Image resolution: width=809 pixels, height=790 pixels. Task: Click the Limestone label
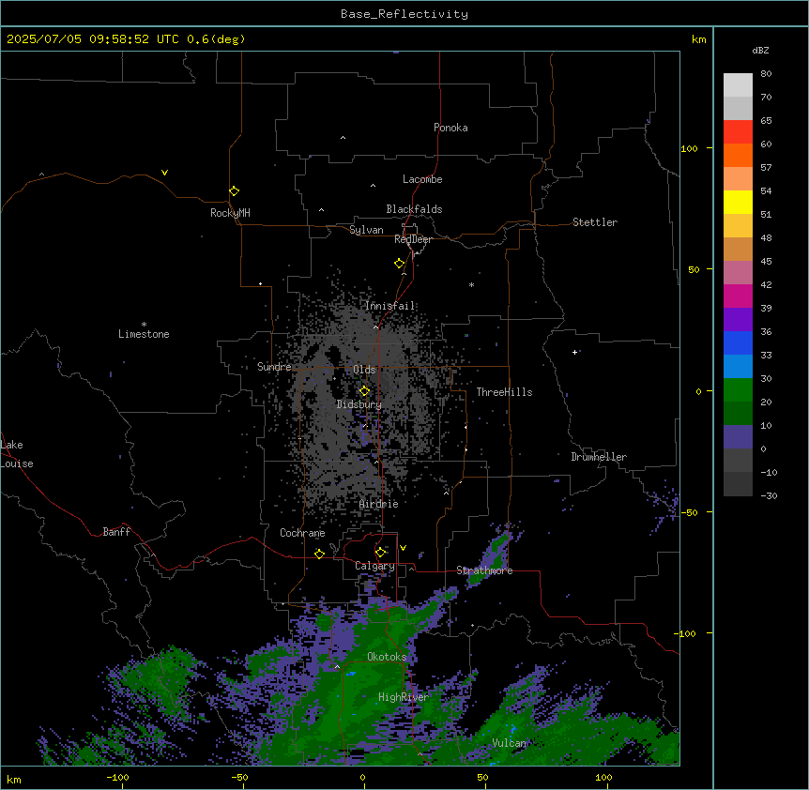pos(144,334)
